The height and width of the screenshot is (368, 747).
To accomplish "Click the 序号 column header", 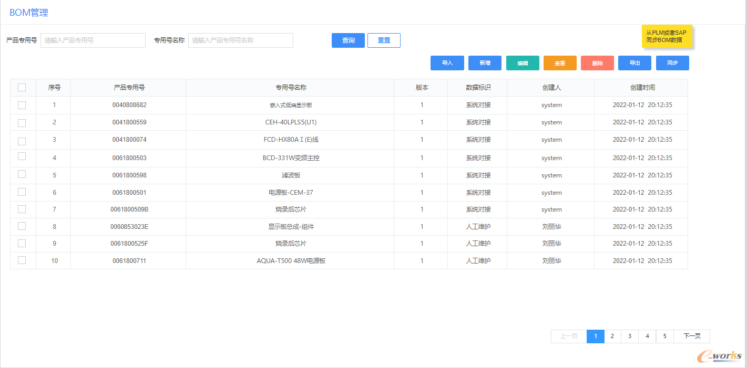I will pyautogui.click(x=54, y=88).
